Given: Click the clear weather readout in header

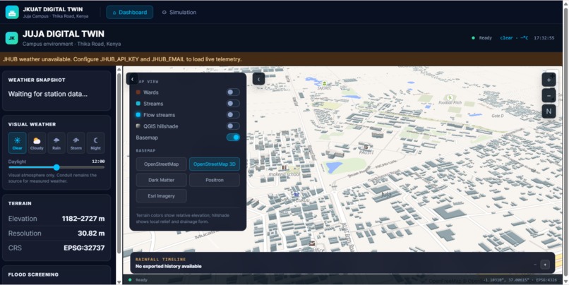Looking at the screenshot, I should [514, 37].
